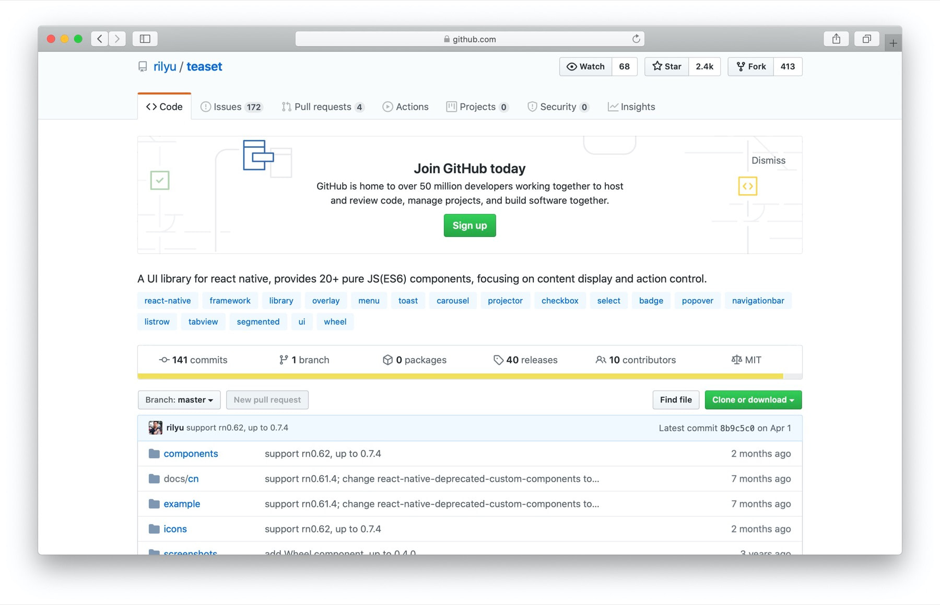This screenshot has width=940, height=605.
Task: Open the Security tab
Action: pos(558,106)
